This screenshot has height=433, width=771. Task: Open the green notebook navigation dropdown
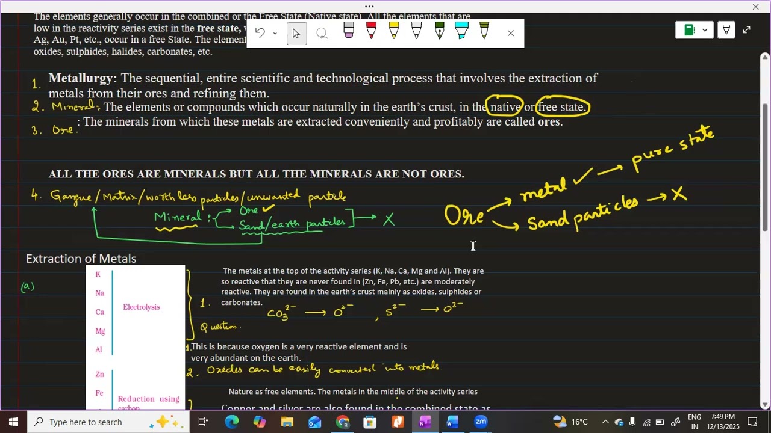click(695, 30)
